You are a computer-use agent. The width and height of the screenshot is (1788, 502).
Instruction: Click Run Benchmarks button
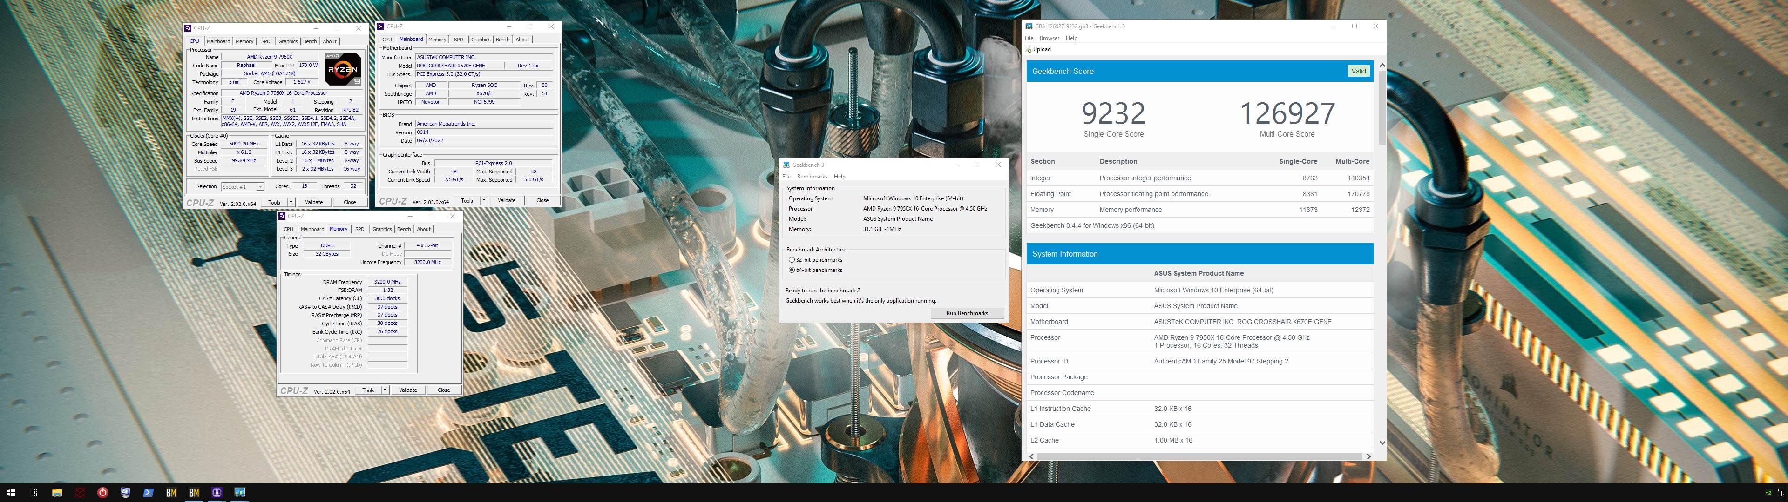(x=967, y=313)
